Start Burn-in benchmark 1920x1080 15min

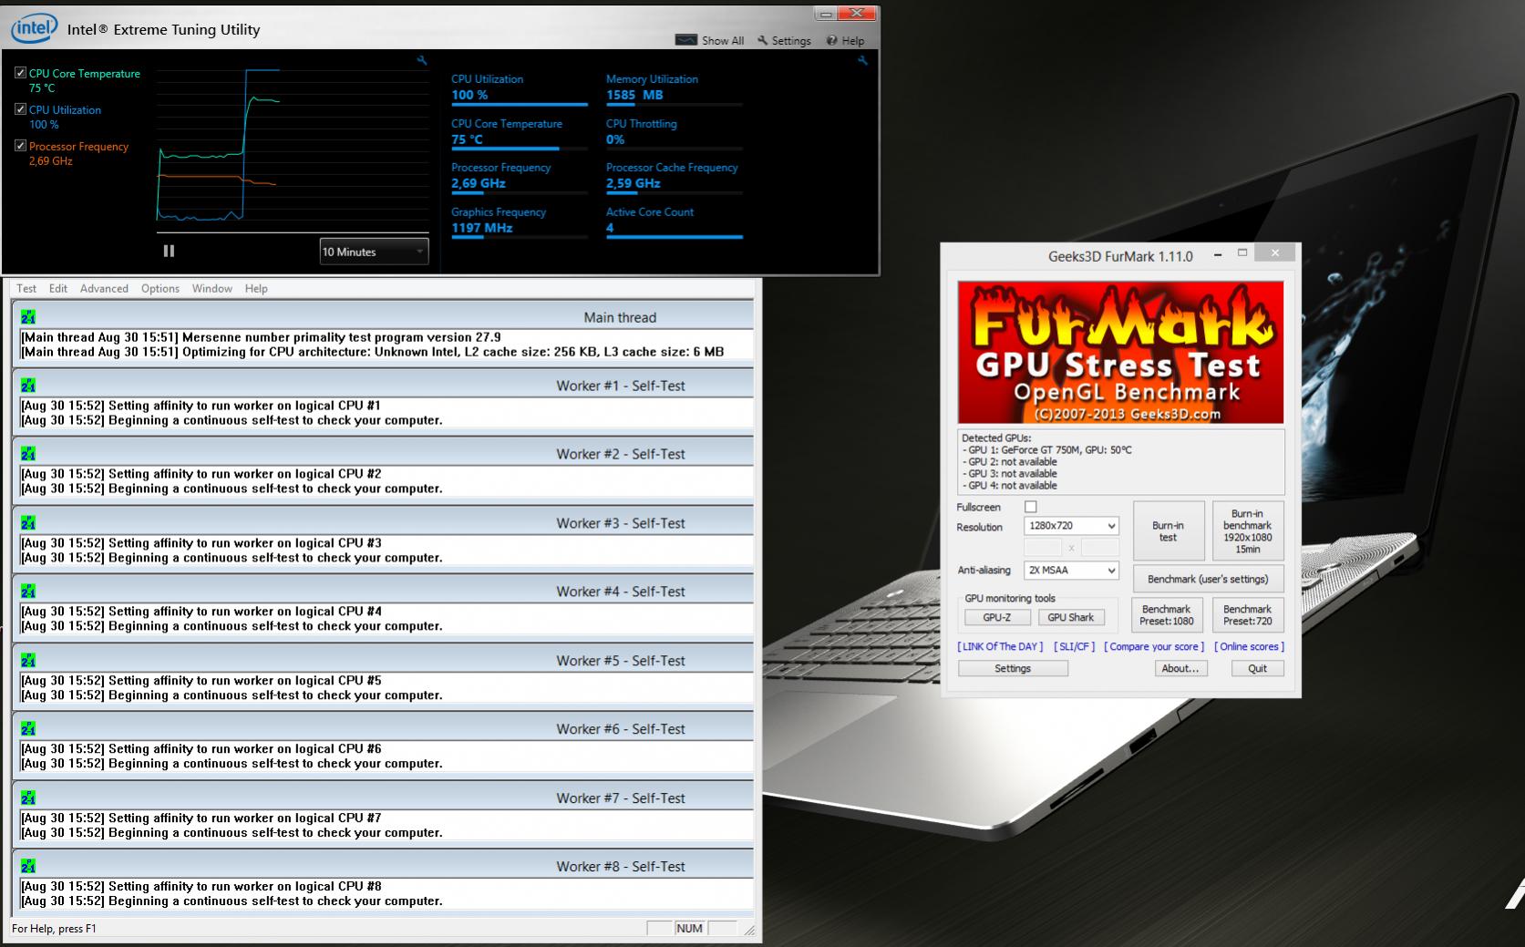coord(1248,531)
